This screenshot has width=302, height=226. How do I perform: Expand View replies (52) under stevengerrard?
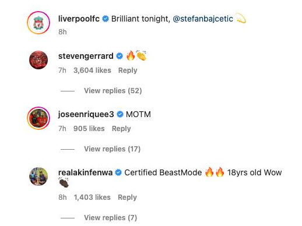click(x=113, y=91)
